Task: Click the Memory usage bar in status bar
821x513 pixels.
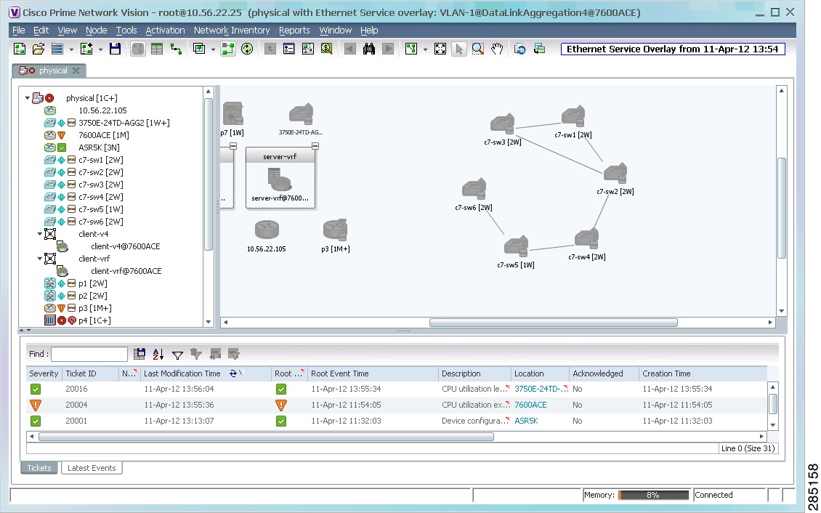Action: point(653,495)
